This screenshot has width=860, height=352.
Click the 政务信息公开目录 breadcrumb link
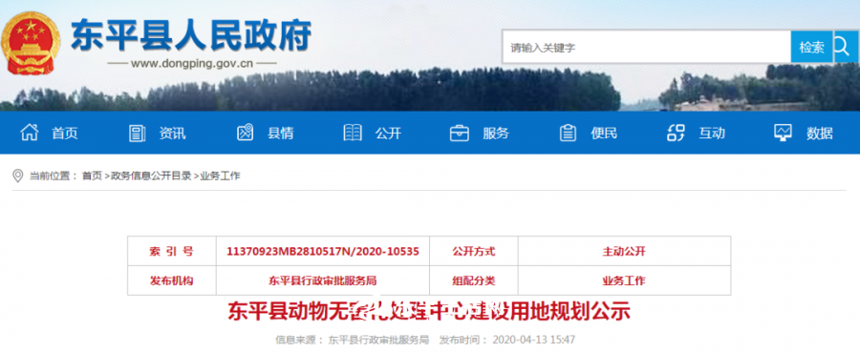pyautogui.click(x=151, y=176)
